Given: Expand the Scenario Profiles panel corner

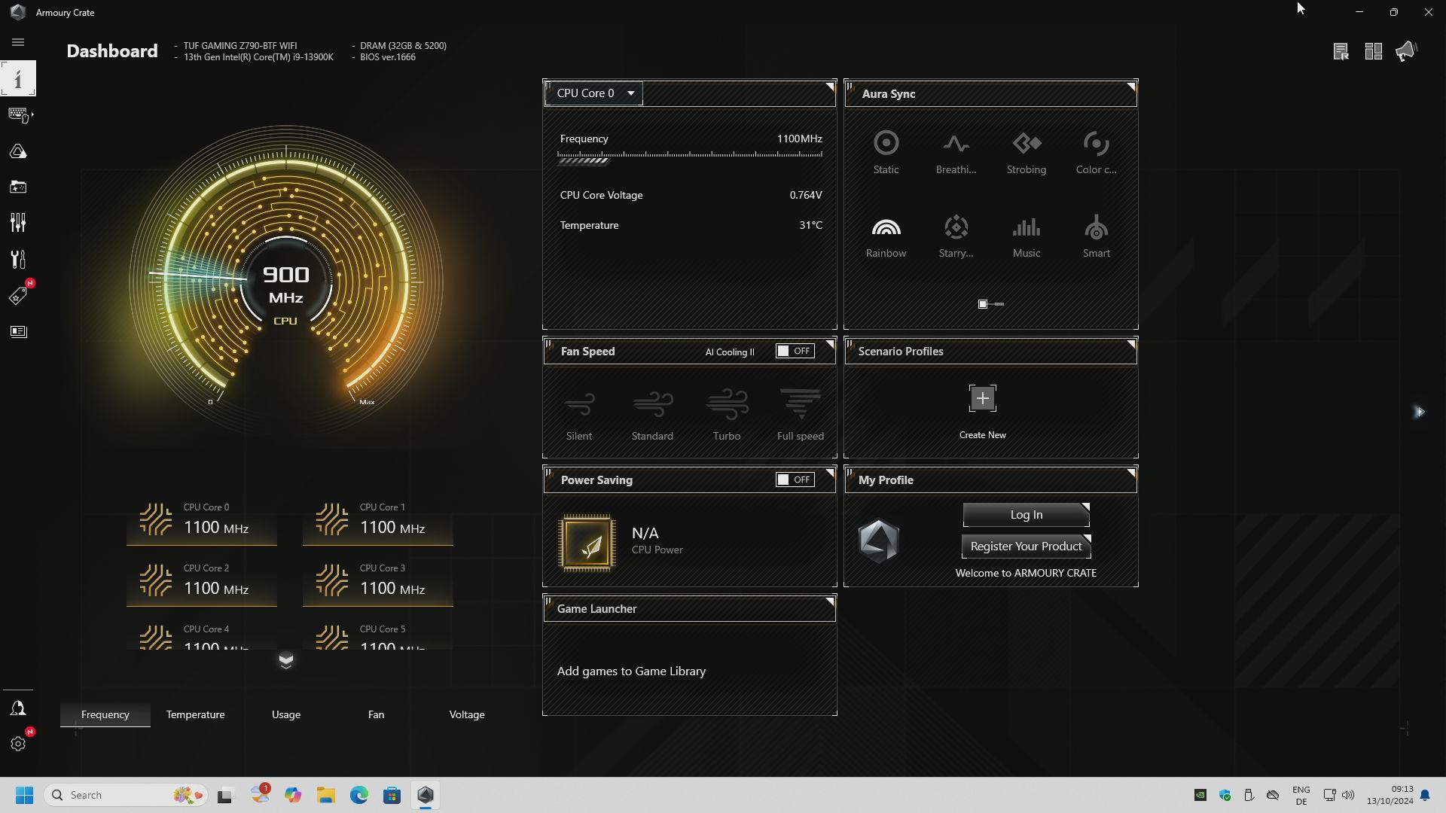Looking at the screenshot, I should (1130, 344).
